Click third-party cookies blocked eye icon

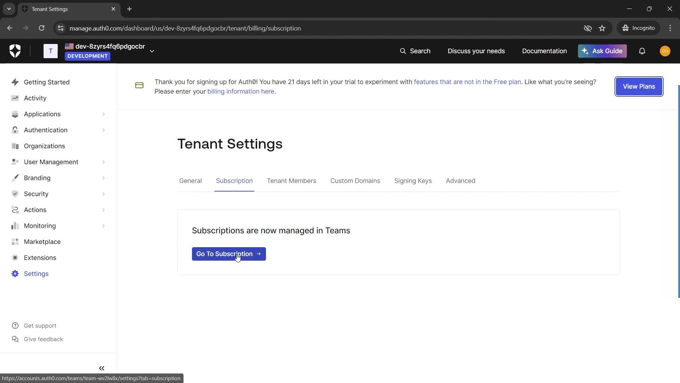(x=588, y=28)
